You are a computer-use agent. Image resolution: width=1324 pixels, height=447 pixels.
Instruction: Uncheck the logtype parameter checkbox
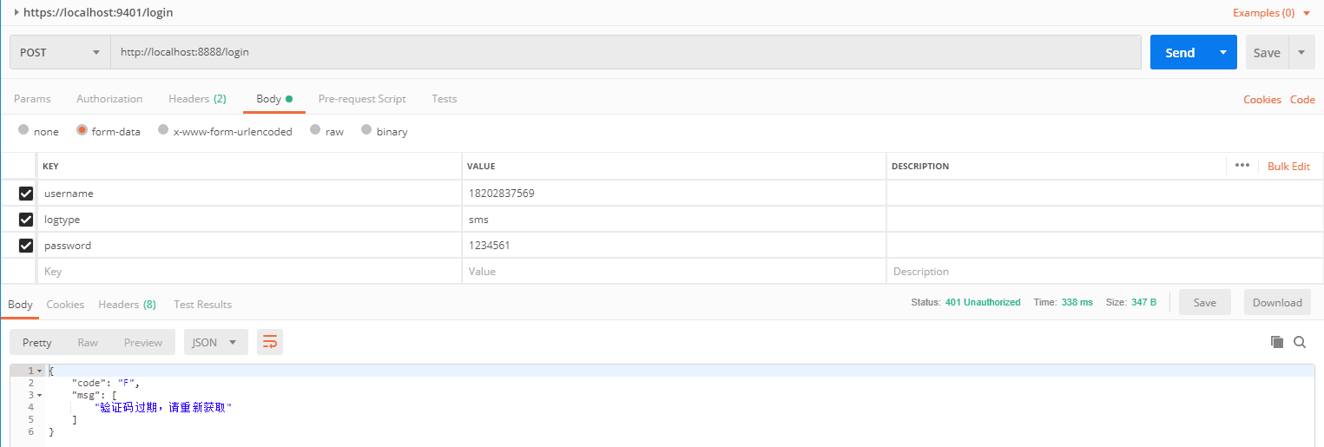coord(26,220)
